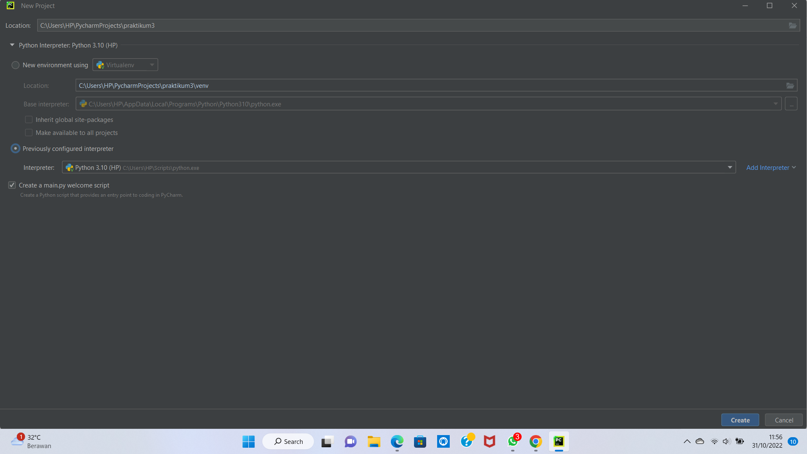Launch Google Chrome from the taskbar

pos(535,441)
